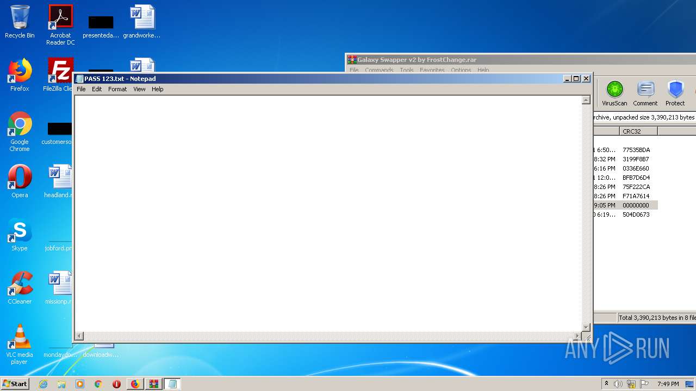
Task: Select the missionp Word document icon
Action: click(x=59, y=287)
